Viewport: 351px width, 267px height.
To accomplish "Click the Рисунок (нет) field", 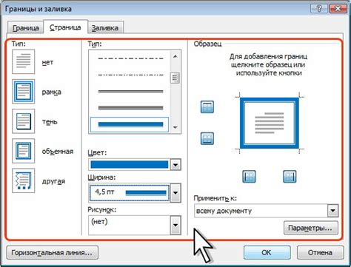I will (x=130, y=225).
